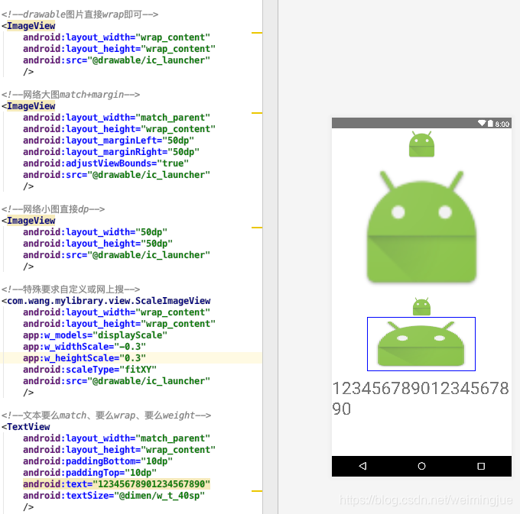Click the battery icon in preview status bar

pyautogui.click(x=490, y=124)
